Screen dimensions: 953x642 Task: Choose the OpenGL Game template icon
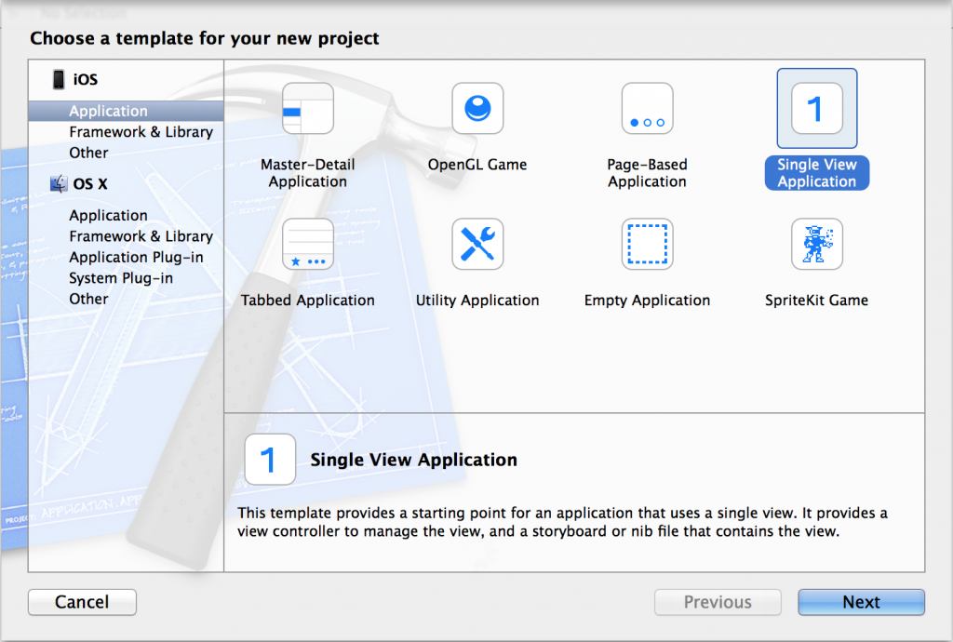[x=477, y=109]
